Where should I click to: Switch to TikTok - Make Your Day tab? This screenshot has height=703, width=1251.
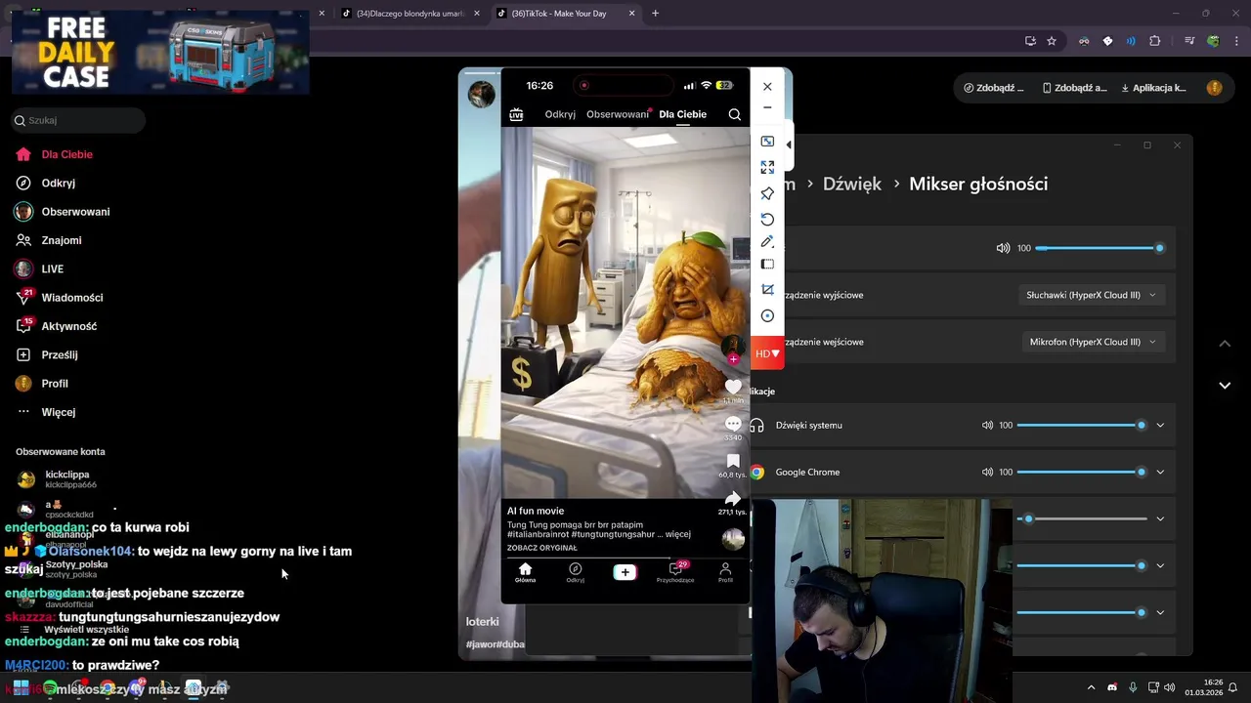(x=566, y=14)
